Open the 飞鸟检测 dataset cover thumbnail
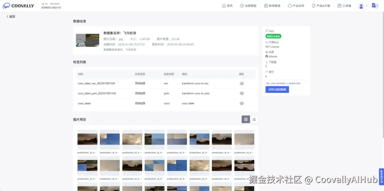Screen dimensions: 384x191 (87, 40)
